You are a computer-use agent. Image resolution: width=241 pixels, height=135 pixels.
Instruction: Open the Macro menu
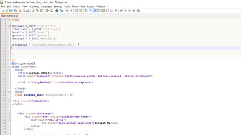click(x=75, y=6)
